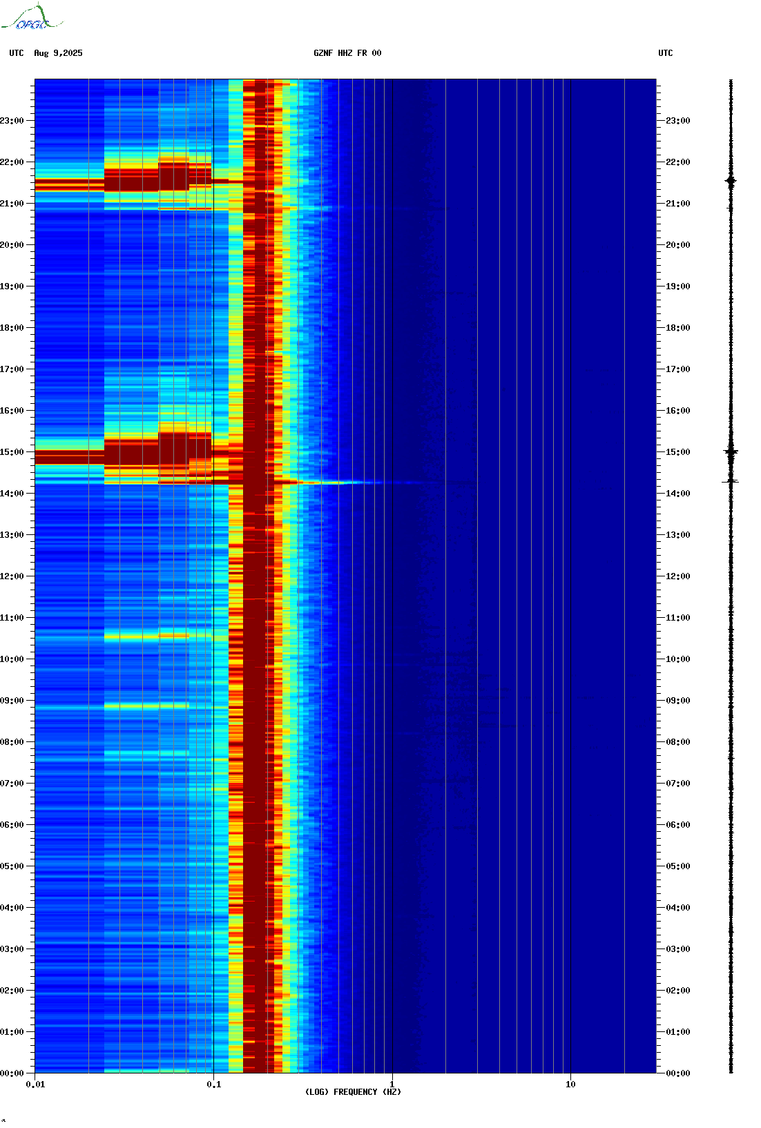The height and width of the screenshot is (1128, 761).
Task: Click the left axis '12:00' time label
Action: [x=12, y=576]
